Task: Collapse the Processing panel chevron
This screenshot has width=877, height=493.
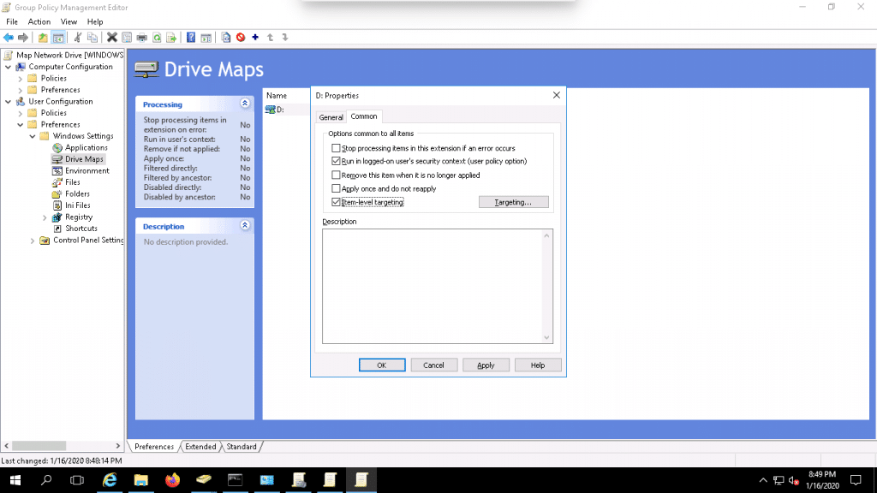Action: coord(245,104)
